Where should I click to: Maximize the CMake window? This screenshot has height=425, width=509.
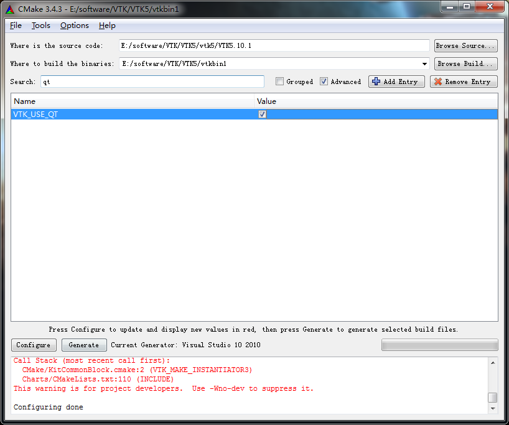tap(467, 6)
